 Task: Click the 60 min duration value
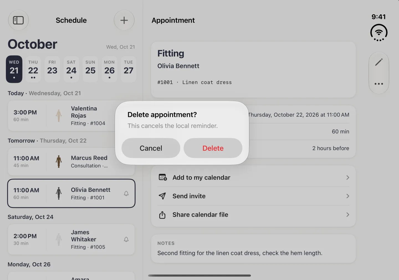click(x=341, y=132)
